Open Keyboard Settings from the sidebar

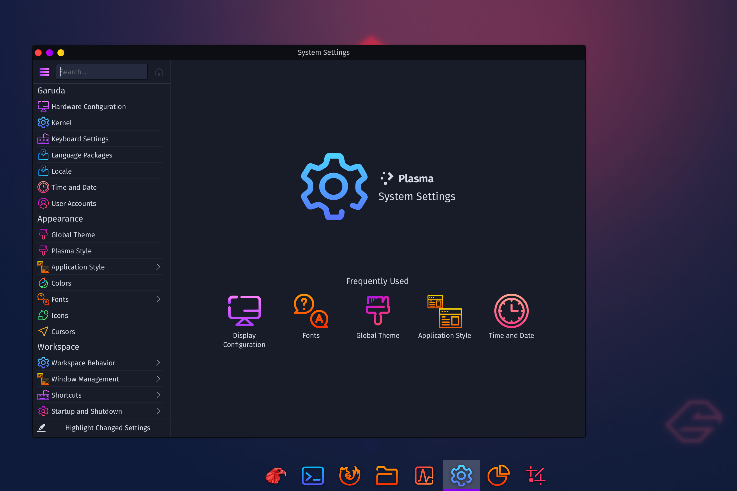[100, 139]
